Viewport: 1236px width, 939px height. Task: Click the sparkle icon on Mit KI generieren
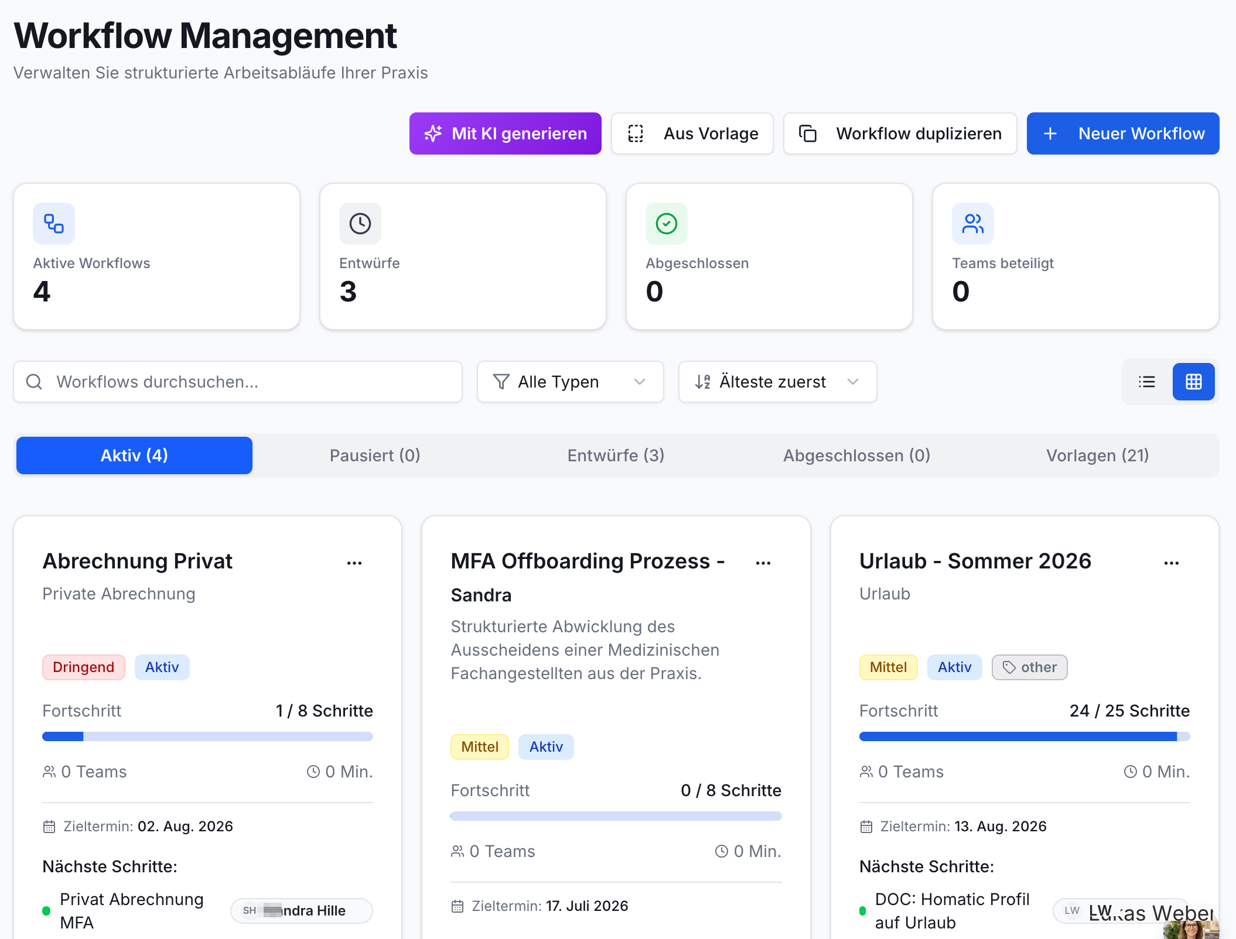coord(433,133)
